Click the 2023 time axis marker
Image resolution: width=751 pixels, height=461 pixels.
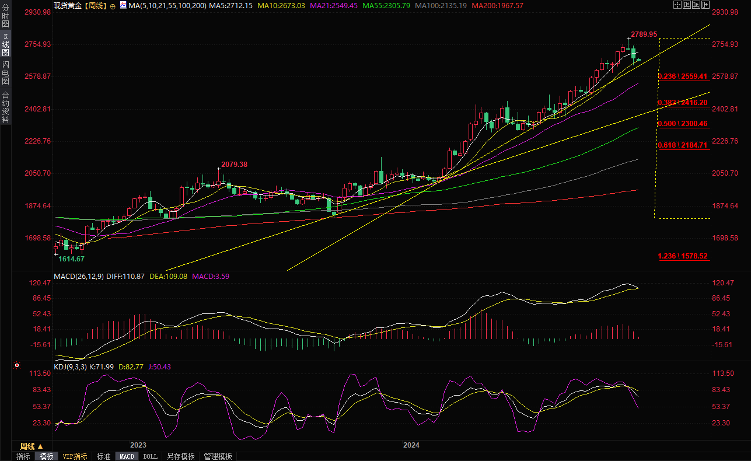click(138, 445)
